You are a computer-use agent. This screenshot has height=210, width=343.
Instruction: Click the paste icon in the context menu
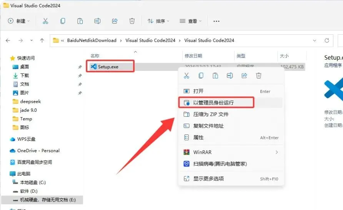[x=215, y=76]
